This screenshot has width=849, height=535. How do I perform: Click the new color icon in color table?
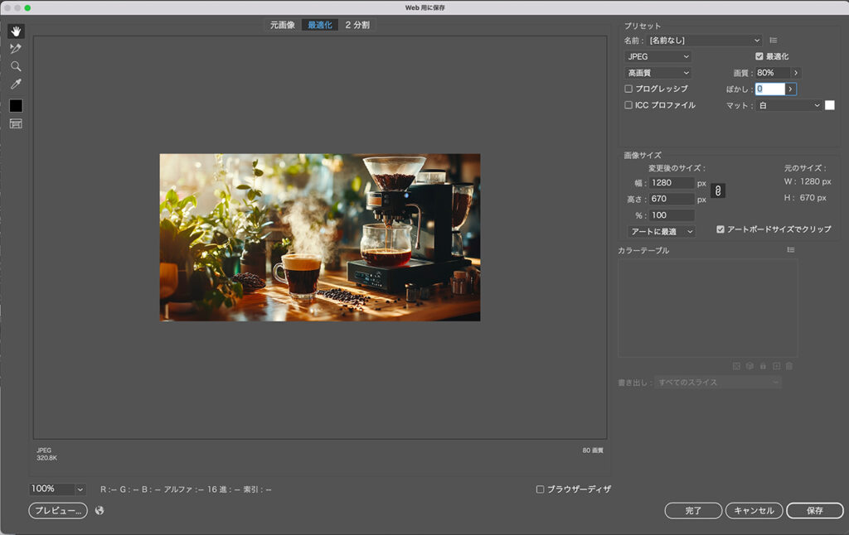[776, 366]
